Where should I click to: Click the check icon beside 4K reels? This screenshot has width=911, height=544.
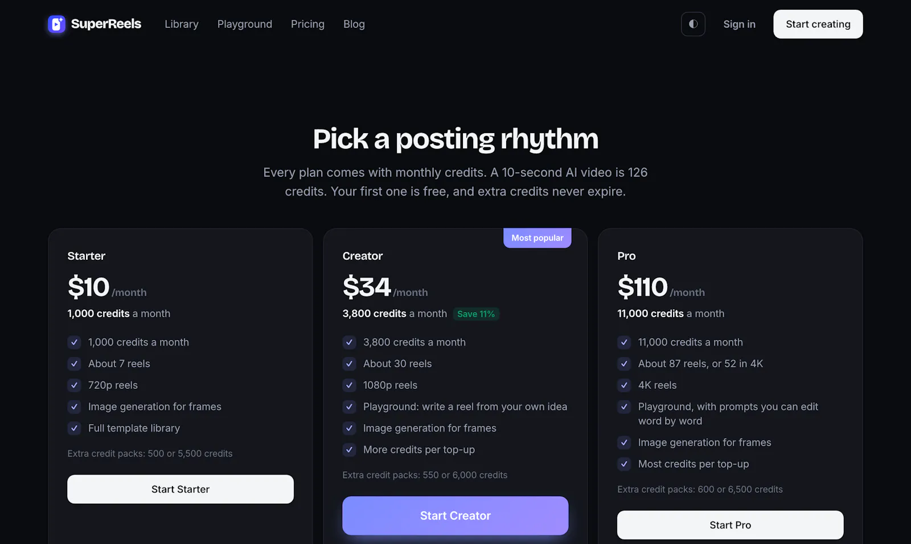[624, 385]
